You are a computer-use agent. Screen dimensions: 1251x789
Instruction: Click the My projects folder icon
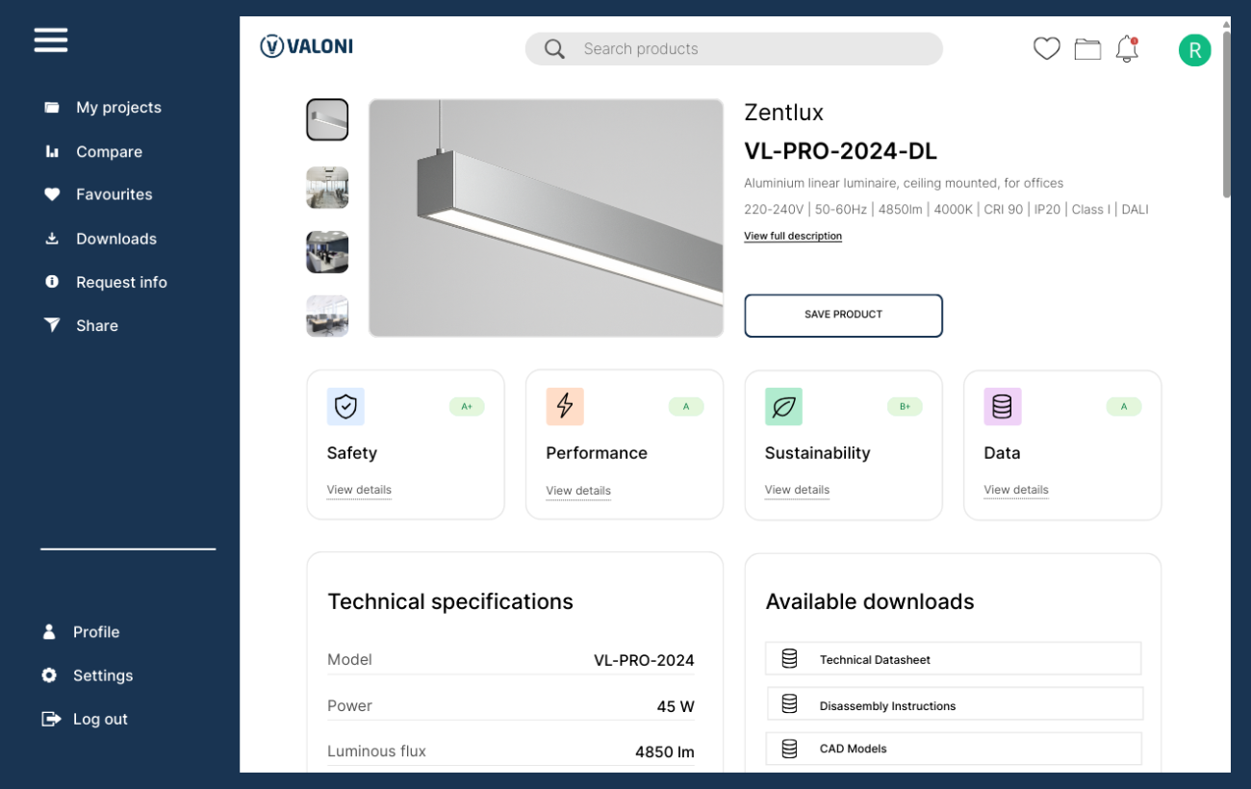(x=52, y=107)
